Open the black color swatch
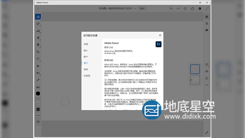245x138 pixels. pyautogui.click(x=38, y=94)
